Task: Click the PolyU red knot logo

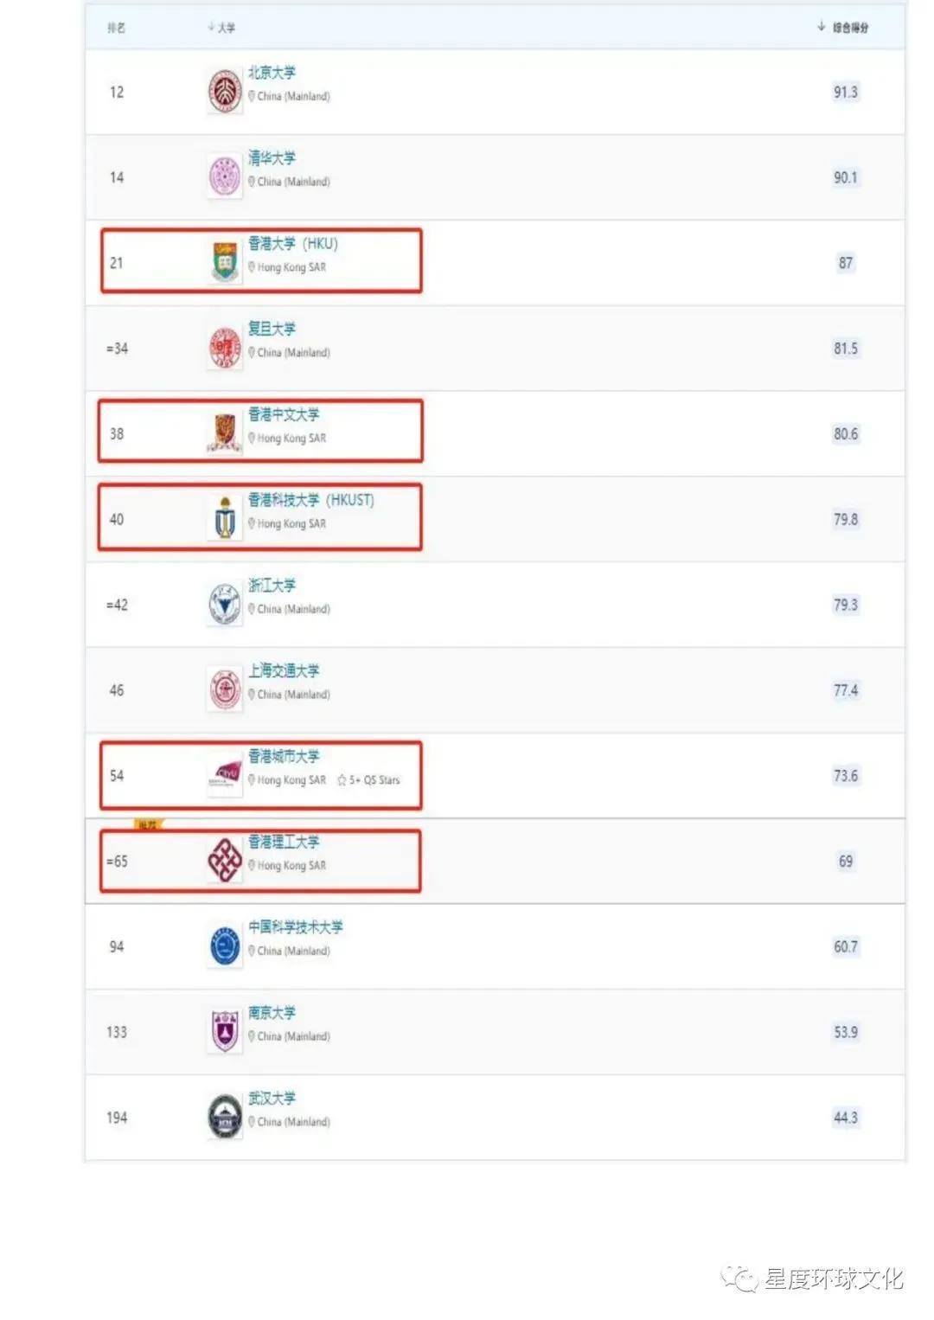Action: [225, 860]
